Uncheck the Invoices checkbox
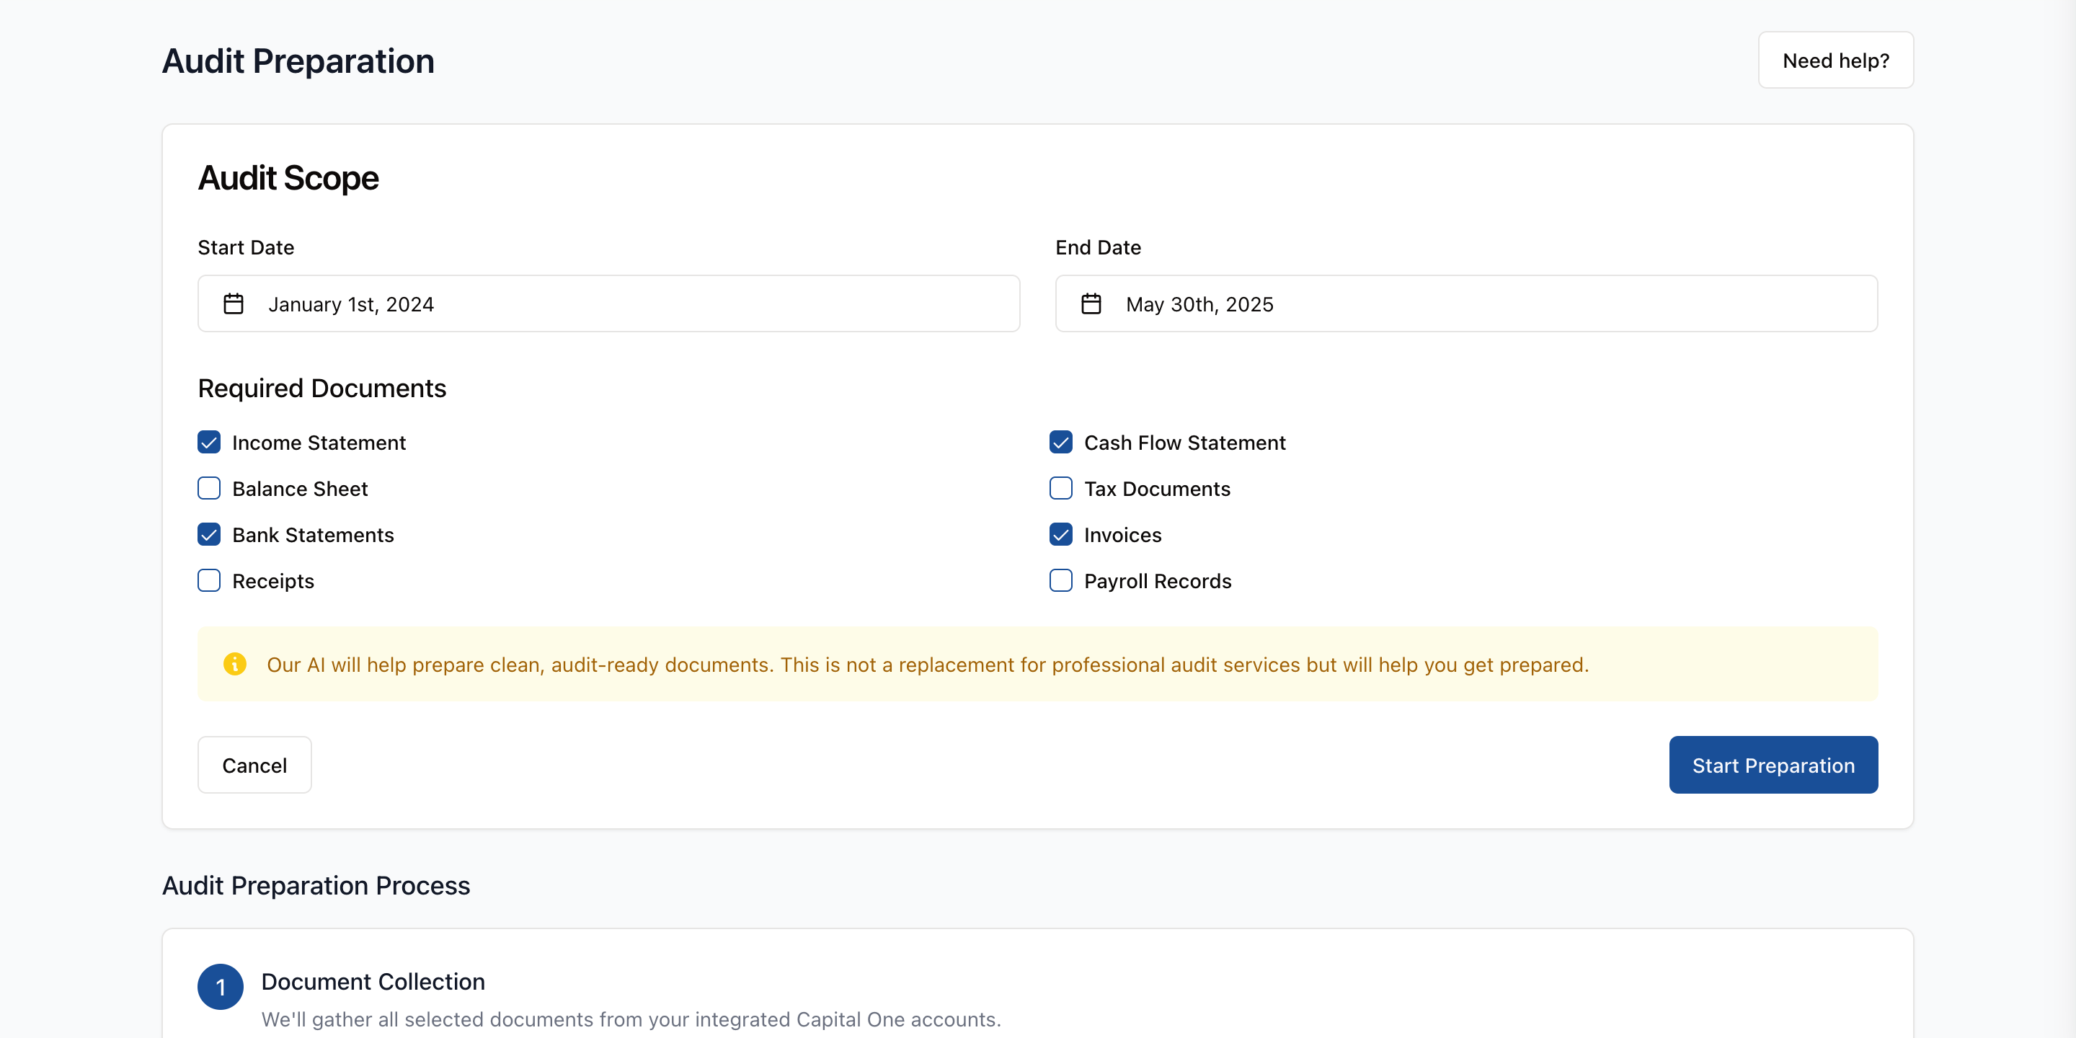 (1060, 534)
